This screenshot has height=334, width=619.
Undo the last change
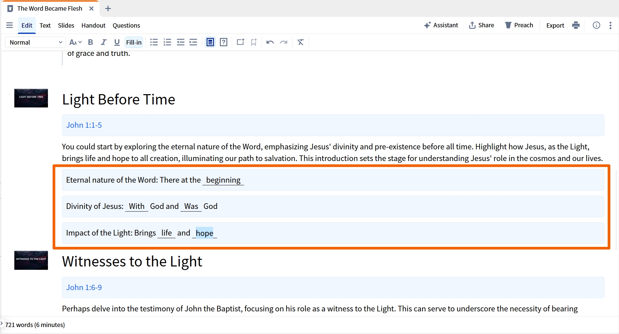click(270, 42)
